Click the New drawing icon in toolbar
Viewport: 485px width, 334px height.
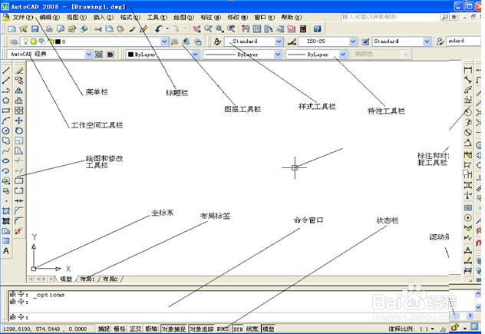(x=12, y=29)
